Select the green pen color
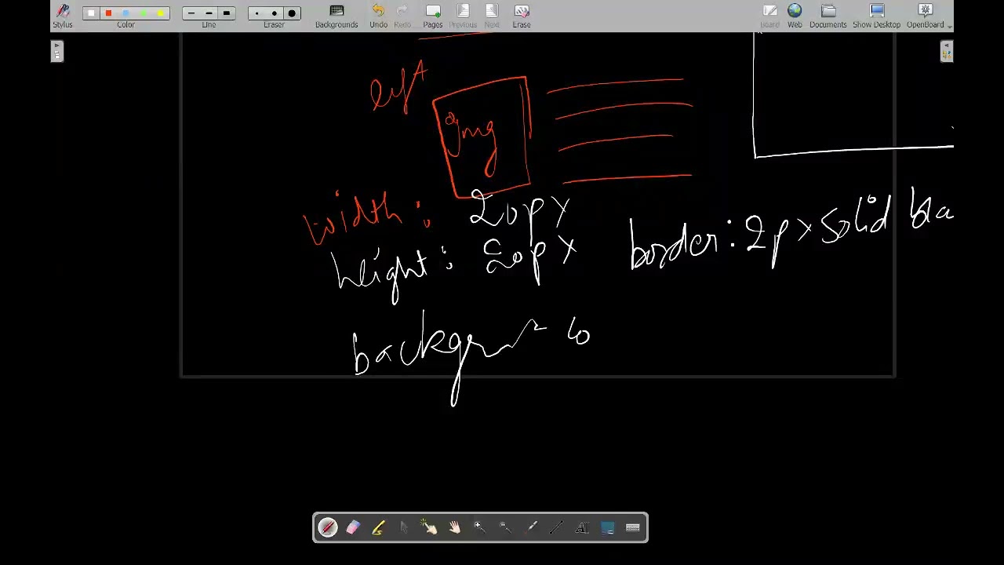This screenshot has height=565, width=1004. click(143, 13)
